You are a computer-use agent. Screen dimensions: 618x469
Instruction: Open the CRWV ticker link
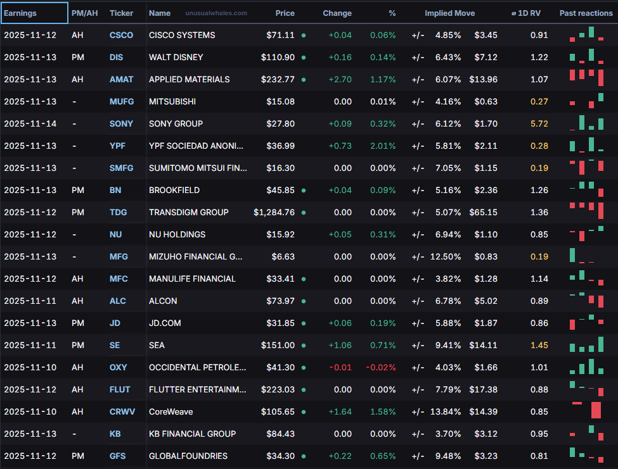click(122, 412)
